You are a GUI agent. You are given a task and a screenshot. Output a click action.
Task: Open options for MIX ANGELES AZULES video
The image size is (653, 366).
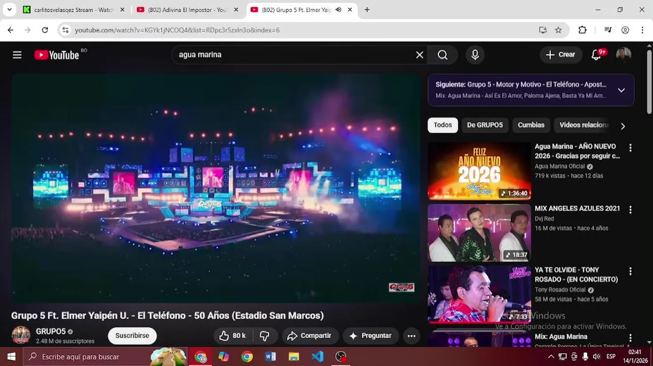pyautogui.click(x=630, y=209)
